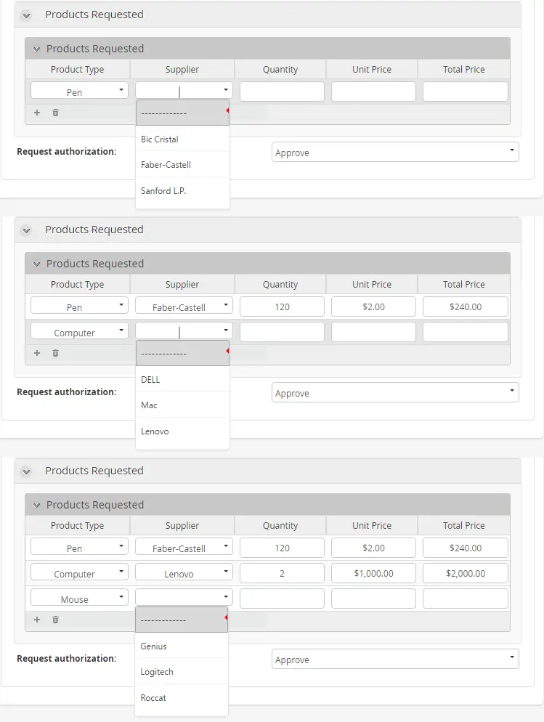The width and height of the screenshot is (544, 722).
Task: Click $2.00 unit price in Mouse panel
Action: (x=373, y=548)
